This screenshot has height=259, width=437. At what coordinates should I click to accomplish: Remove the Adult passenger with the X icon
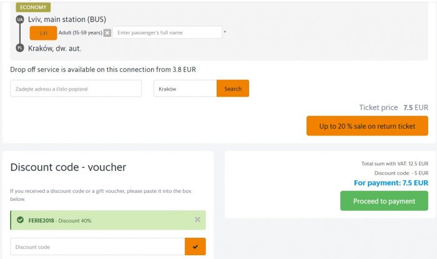pos(107,33)
